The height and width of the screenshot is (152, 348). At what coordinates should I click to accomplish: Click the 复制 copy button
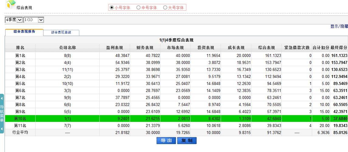click(187, 140)
